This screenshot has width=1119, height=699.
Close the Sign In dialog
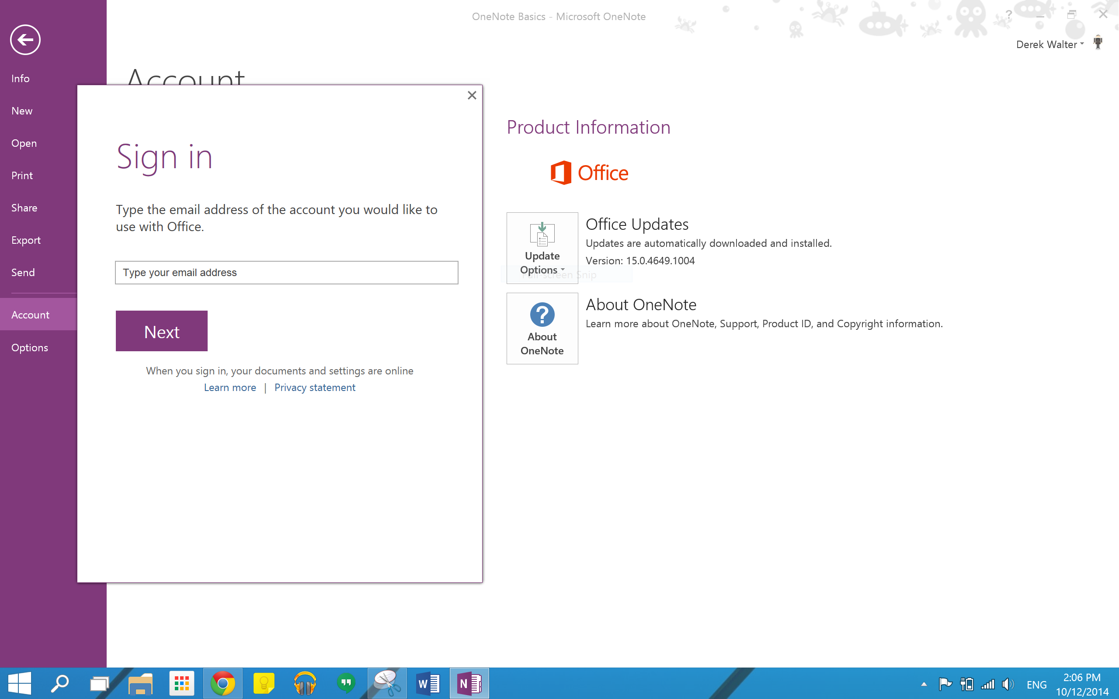(x=472, y=95)
